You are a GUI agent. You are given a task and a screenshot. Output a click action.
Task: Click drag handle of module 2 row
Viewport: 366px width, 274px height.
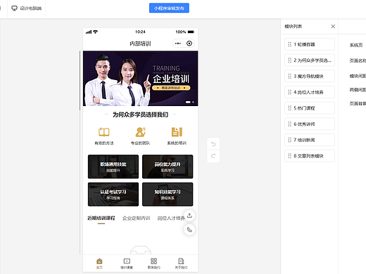point(290,60)
